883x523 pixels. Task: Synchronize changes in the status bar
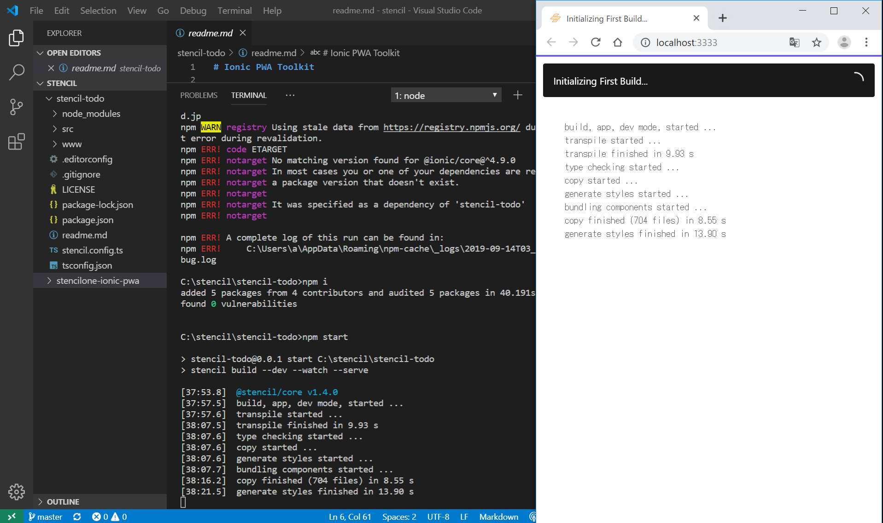(x=77, y=517)
